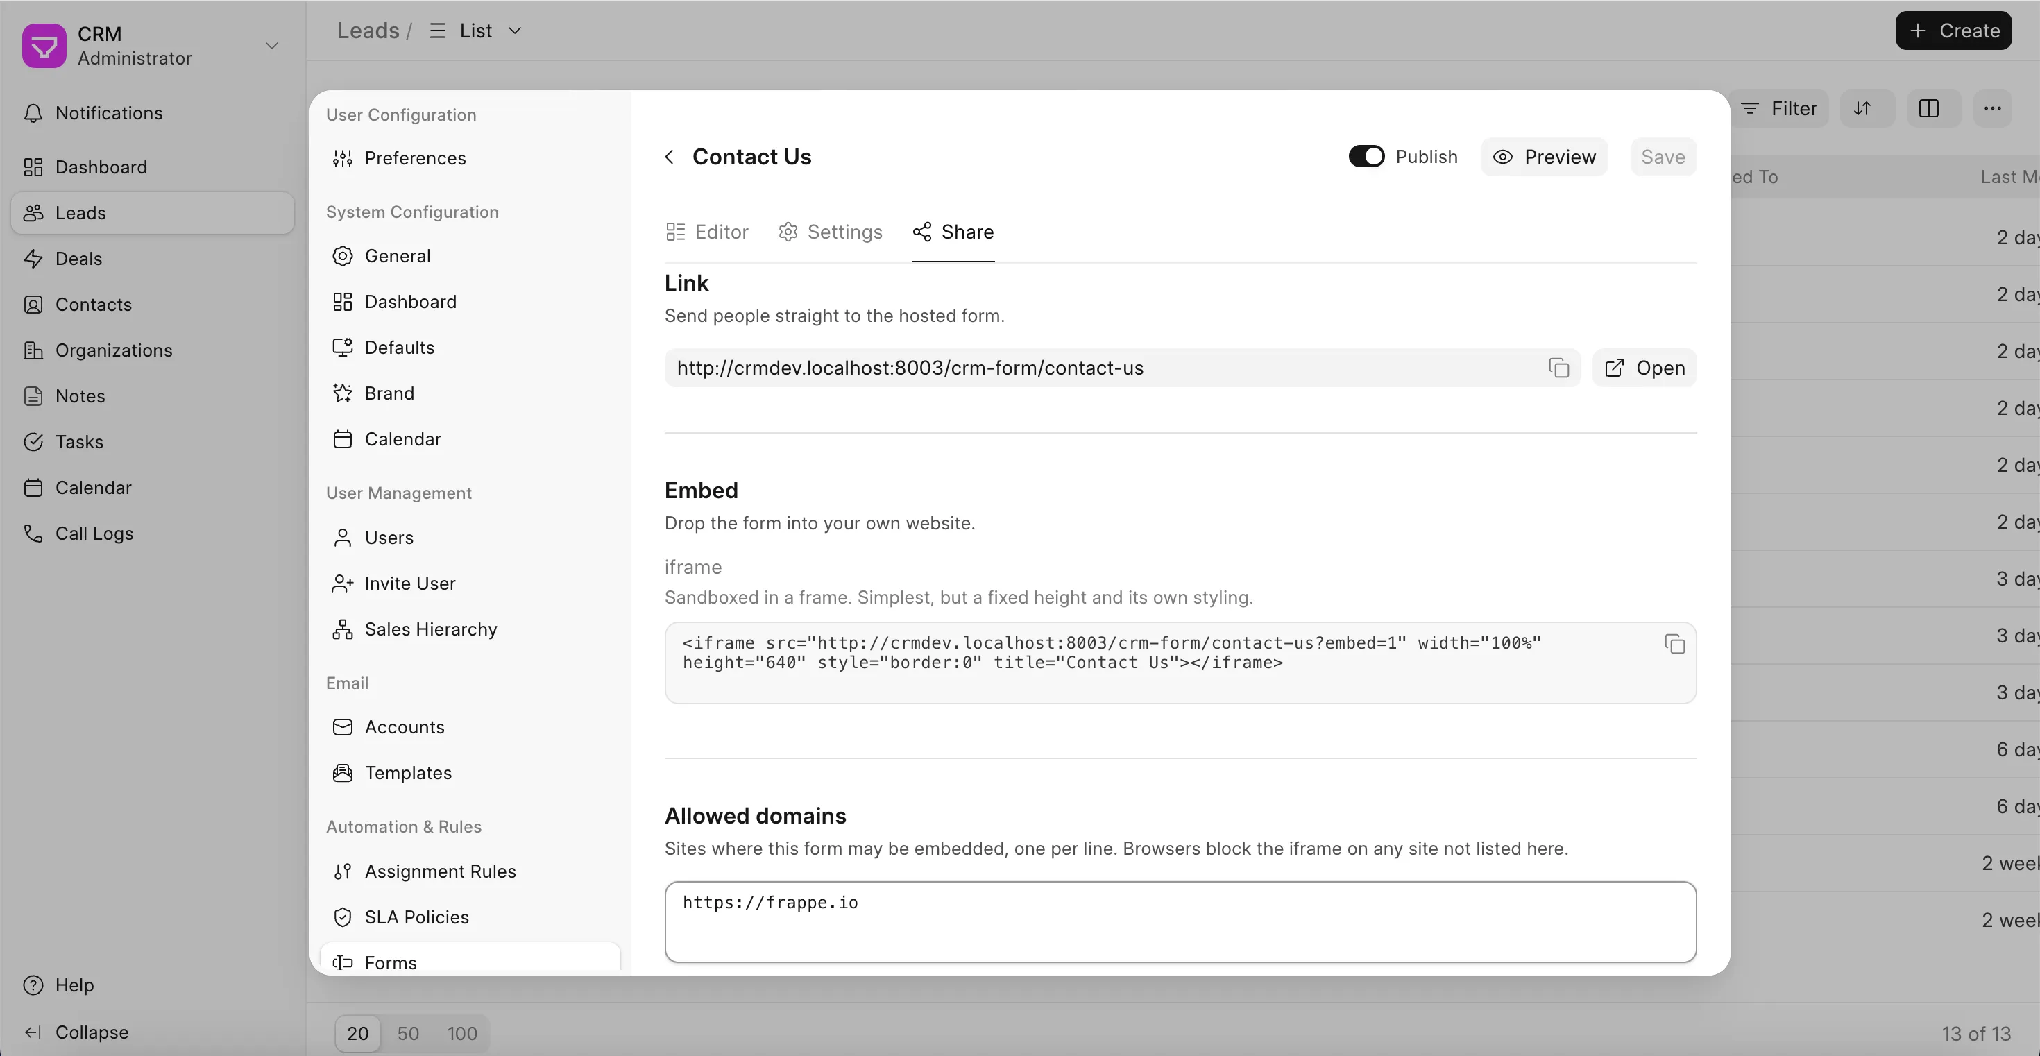Open the hosted form link
This screenshot has width=2040, height=1056.
click(1644, 368)
